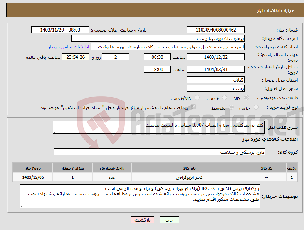Click the بازگشت (back) button
The width and height of the screenshot is (304, 230).
[x=143, y=220]
